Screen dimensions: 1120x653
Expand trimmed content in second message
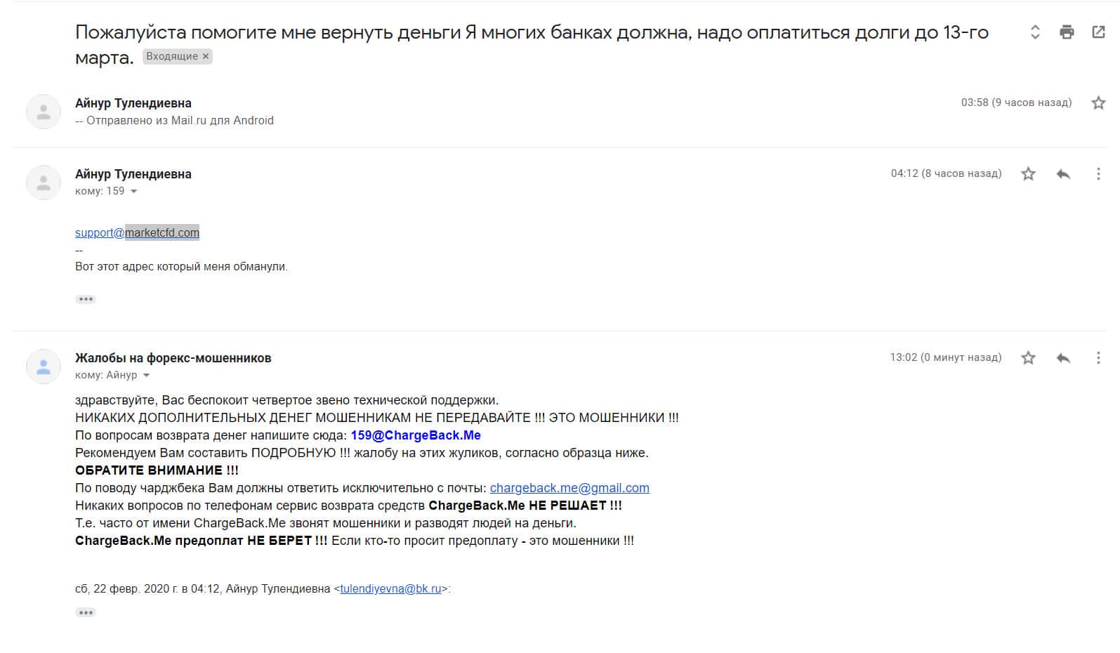(86, 299)
